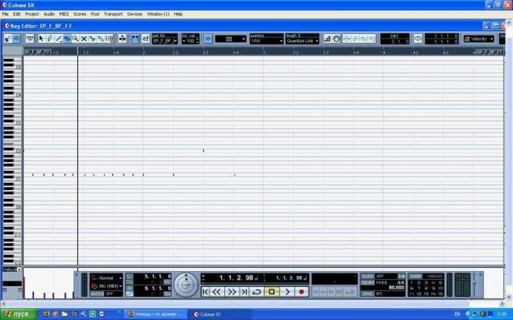Open the Edit menu
The height and width of the screenshot is (320, 513).
pos(17,14)
